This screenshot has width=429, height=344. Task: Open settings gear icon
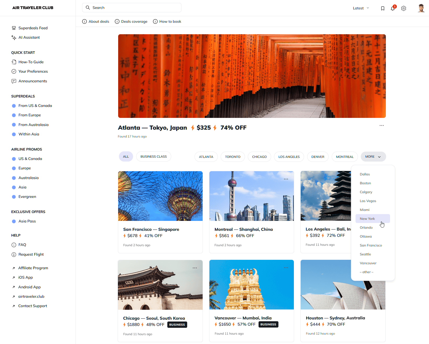tap(404, 8)
